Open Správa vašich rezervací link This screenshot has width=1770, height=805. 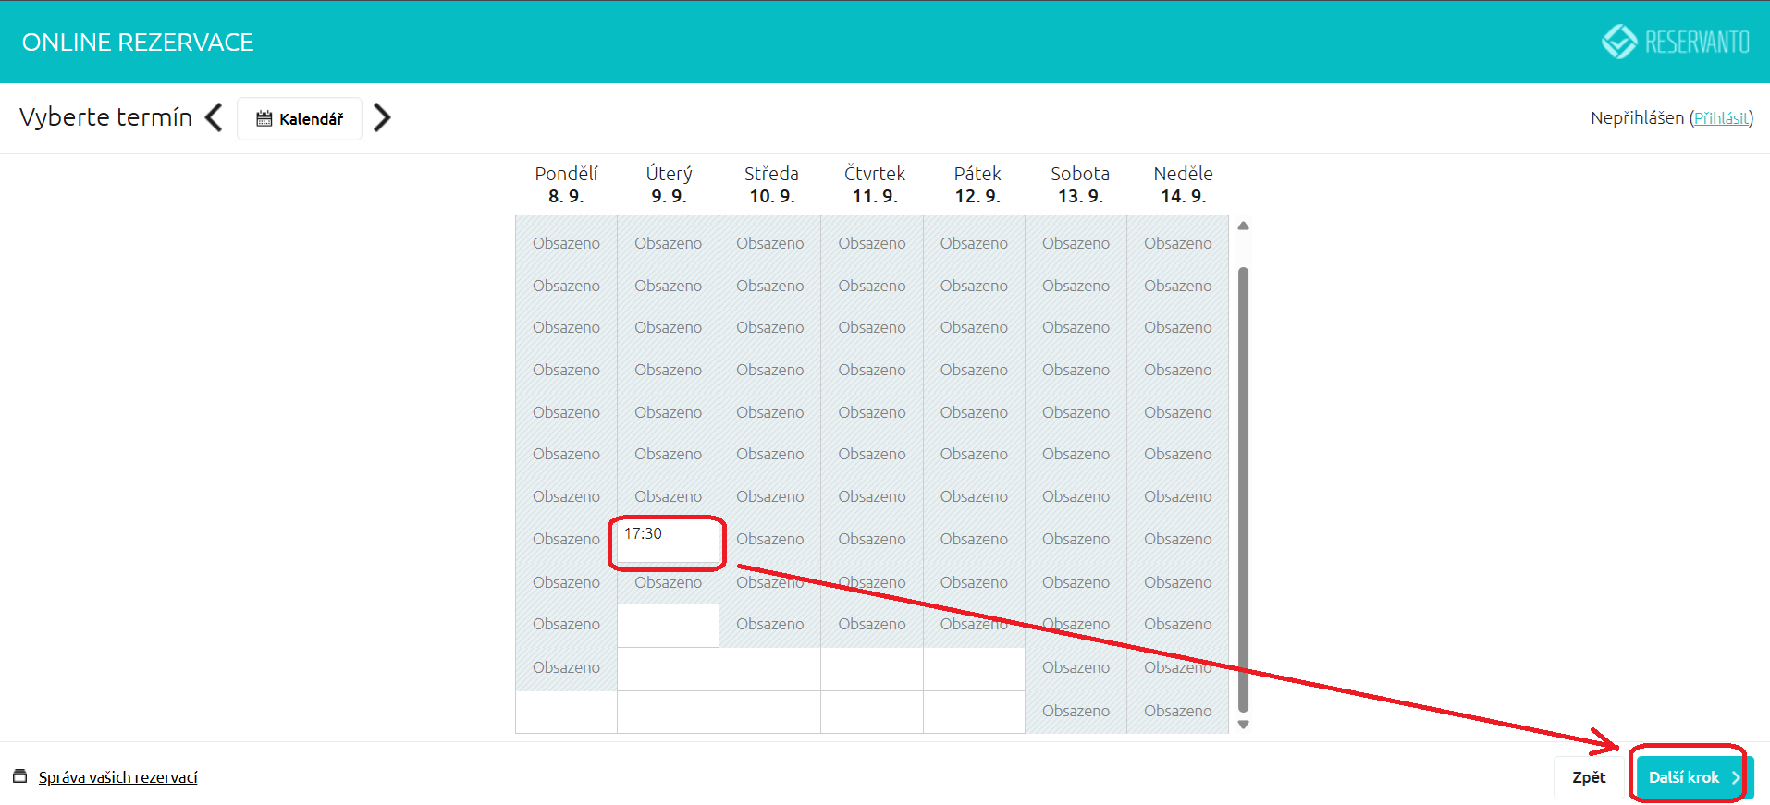pos(117,777)
